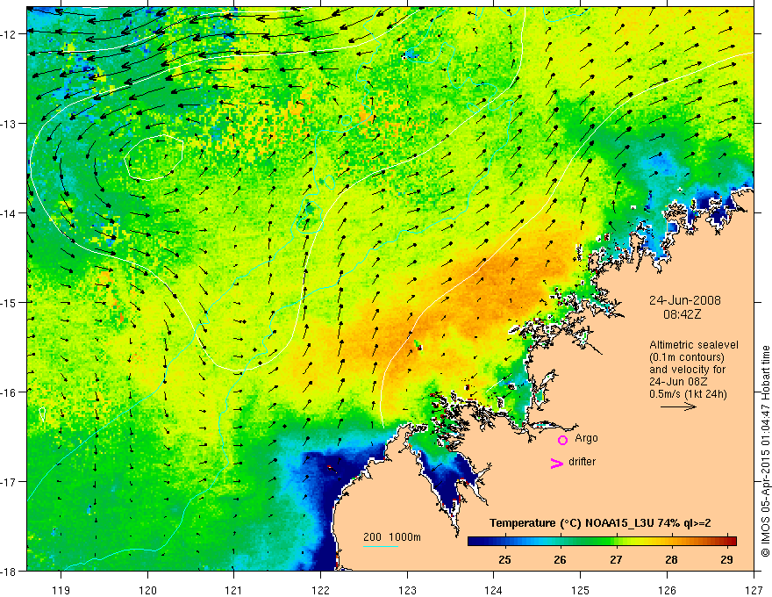Screen dimensions: 772x597
Task: Click the cyan 200 1000m depth contour legend line
Action: coord(381,546)
